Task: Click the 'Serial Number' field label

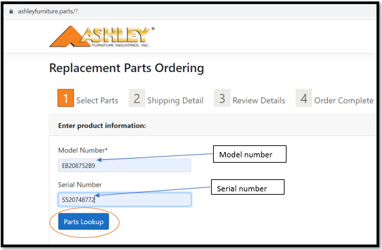Action: 80,185
